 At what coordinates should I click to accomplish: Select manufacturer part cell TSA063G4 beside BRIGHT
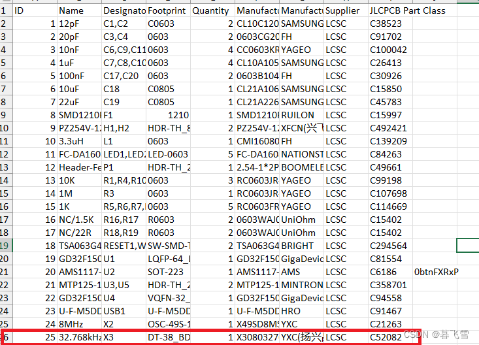(x=257, y=246)
